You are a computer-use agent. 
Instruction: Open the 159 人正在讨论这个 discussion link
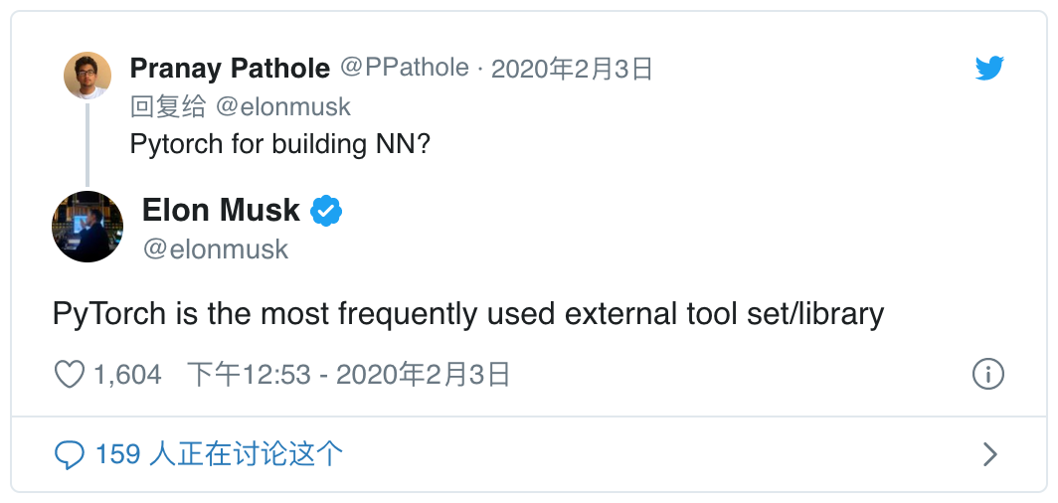219,453
